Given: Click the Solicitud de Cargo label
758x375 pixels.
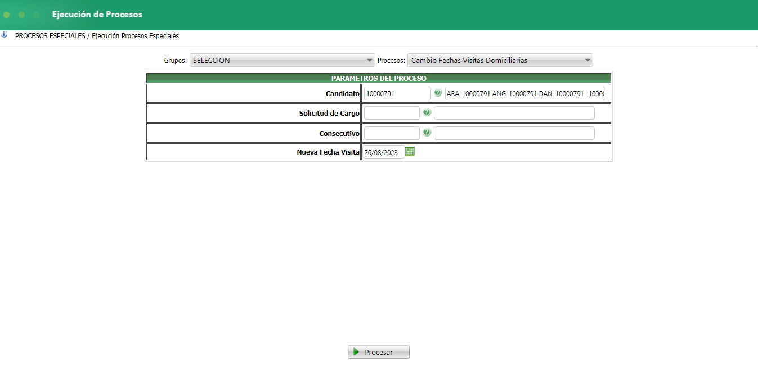Looking at the screenshot, I should pos(329,113).
